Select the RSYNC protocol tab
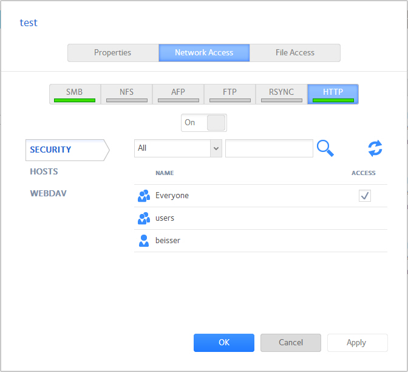 coord(281,94)
